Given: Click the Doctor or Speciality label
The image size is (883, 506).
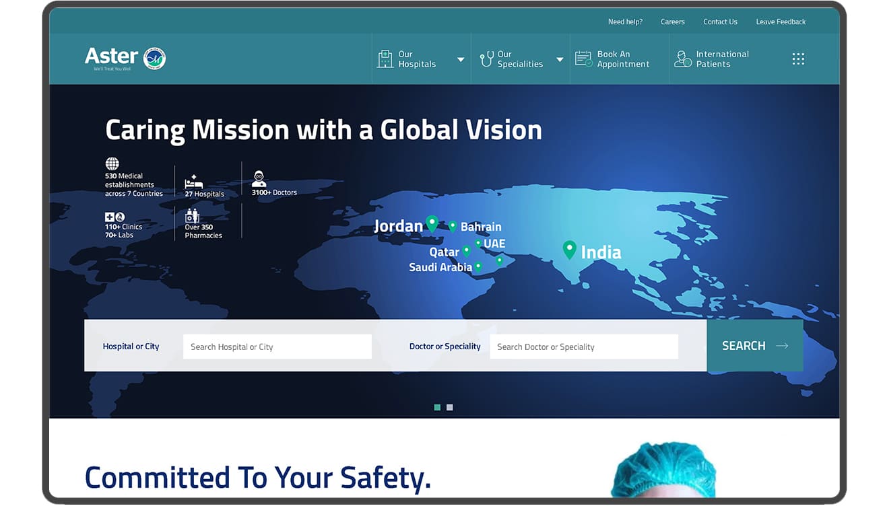Looking at the screenshot, I should click(445, 347).
